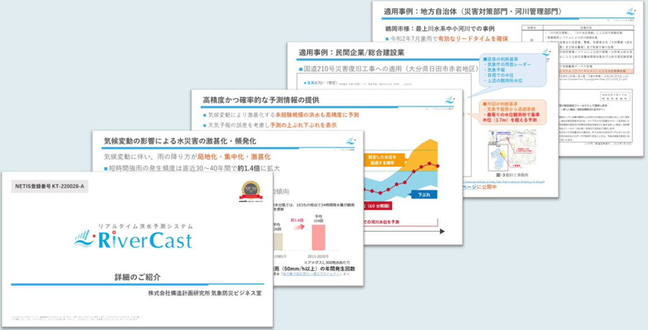Click the wave logo on the 気候変動 slide
The image size is (648, 330).
click(350, 141)
